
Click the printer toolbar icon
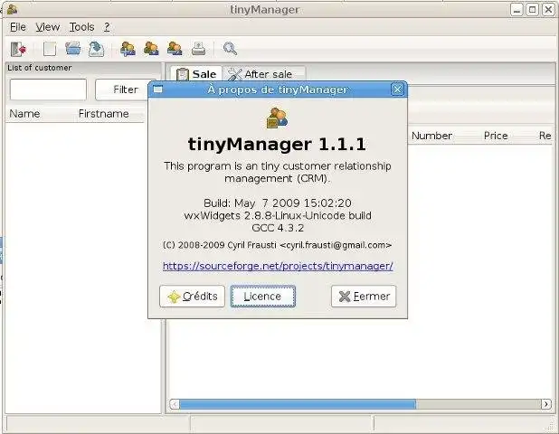198,49
